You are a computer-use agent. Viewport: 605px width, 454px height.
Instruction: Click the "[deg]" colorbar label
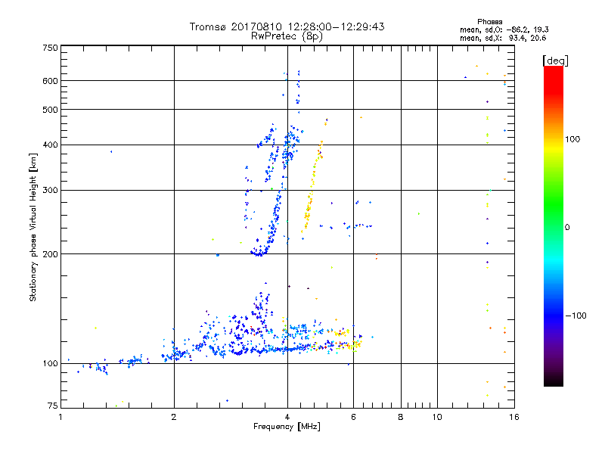point(555,61)
